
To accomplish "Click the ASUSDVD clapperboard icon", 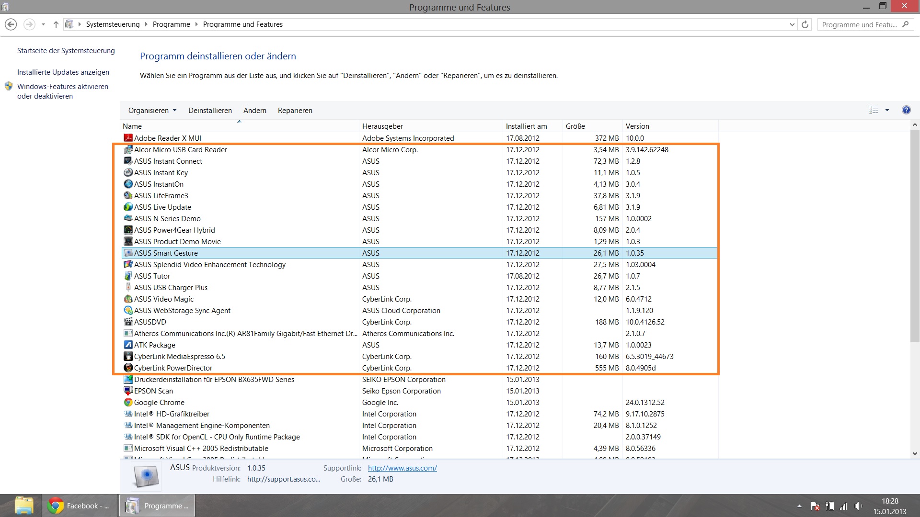I will click(128, 322).
